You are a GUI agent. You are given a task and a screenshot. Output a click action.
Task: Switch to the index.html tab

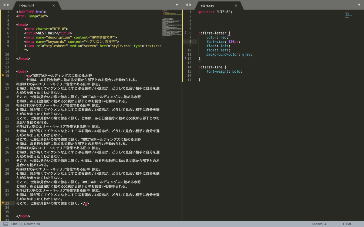coord(26,5)
